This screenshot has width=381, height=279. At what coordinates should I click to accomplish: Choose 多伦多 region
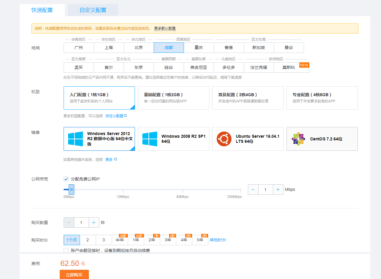(x=229, y=67)
